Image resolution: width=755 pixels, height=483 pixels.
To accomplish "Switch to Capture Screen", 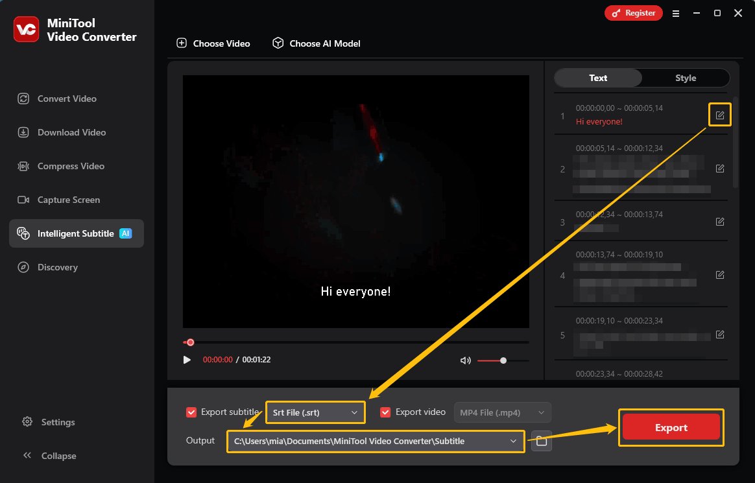I will (x=67, y=200).
